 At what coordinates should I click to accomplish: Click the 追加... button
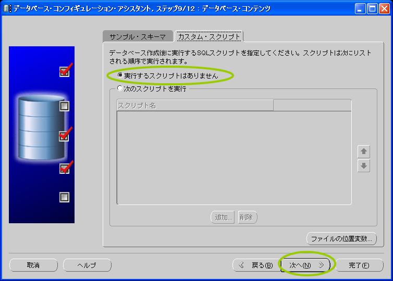point(223,217)
